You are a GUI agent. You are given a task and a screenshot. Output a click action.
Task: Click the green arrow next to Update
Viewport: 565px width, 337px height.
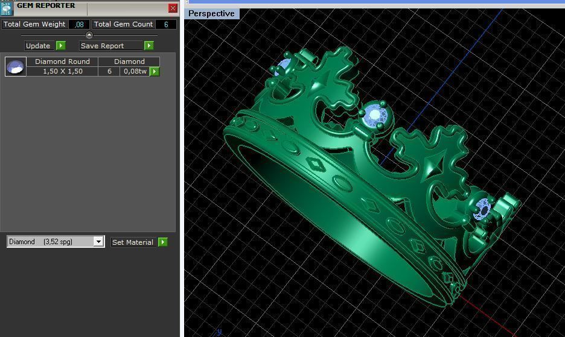[61, 45]
